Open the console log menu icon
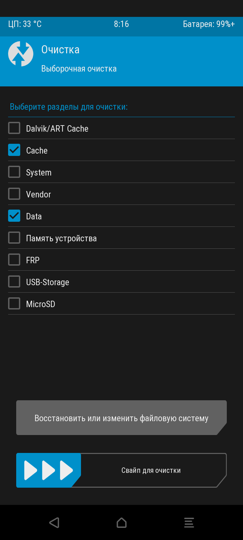Viewport: 243px width, 540px height. tap(189, 522)
